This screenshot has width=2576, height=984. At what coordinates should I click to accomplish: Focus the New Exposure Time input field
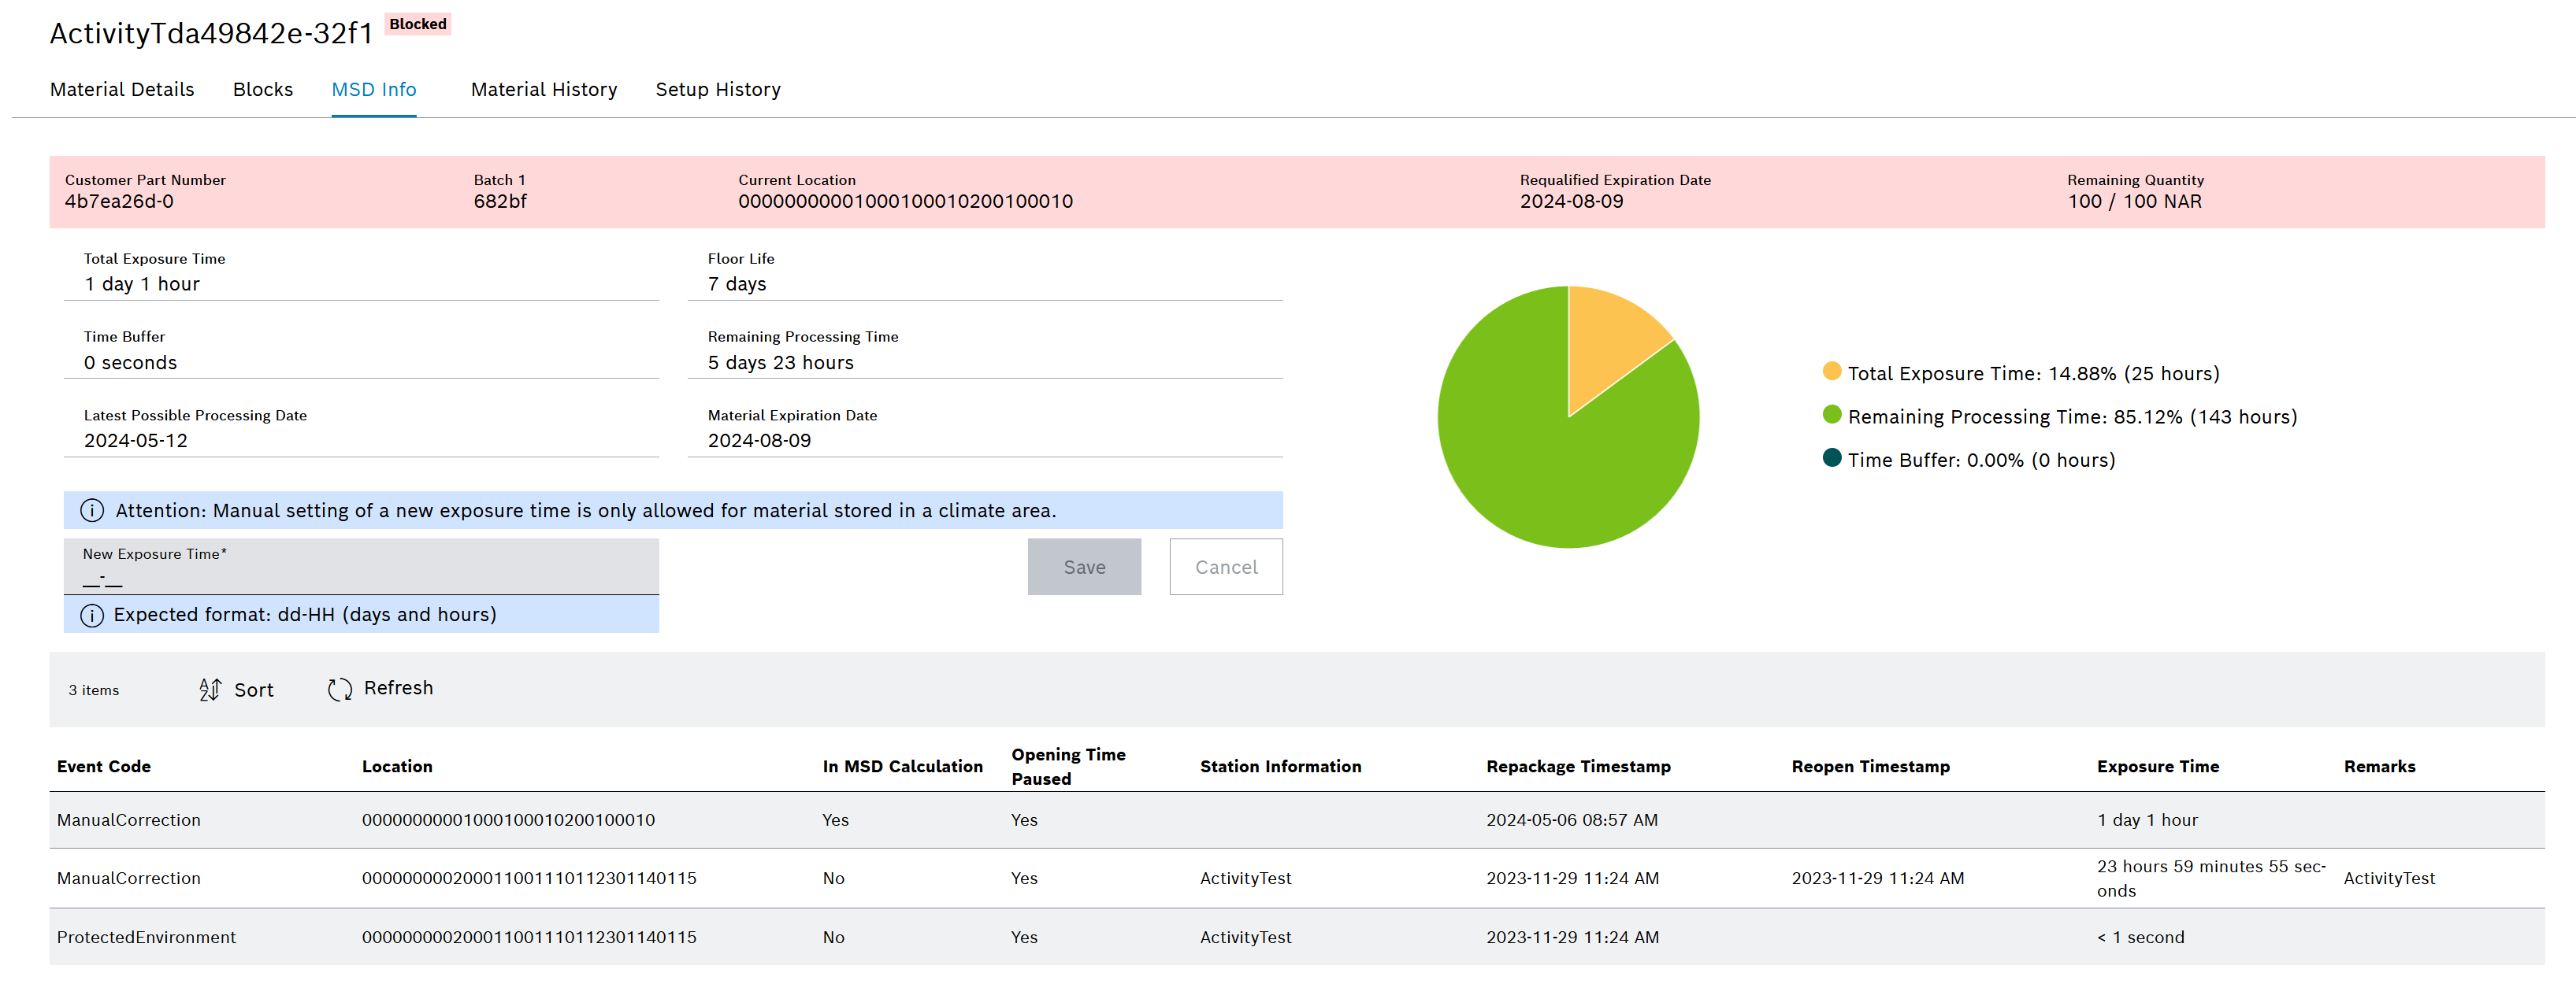click(361, 568)
